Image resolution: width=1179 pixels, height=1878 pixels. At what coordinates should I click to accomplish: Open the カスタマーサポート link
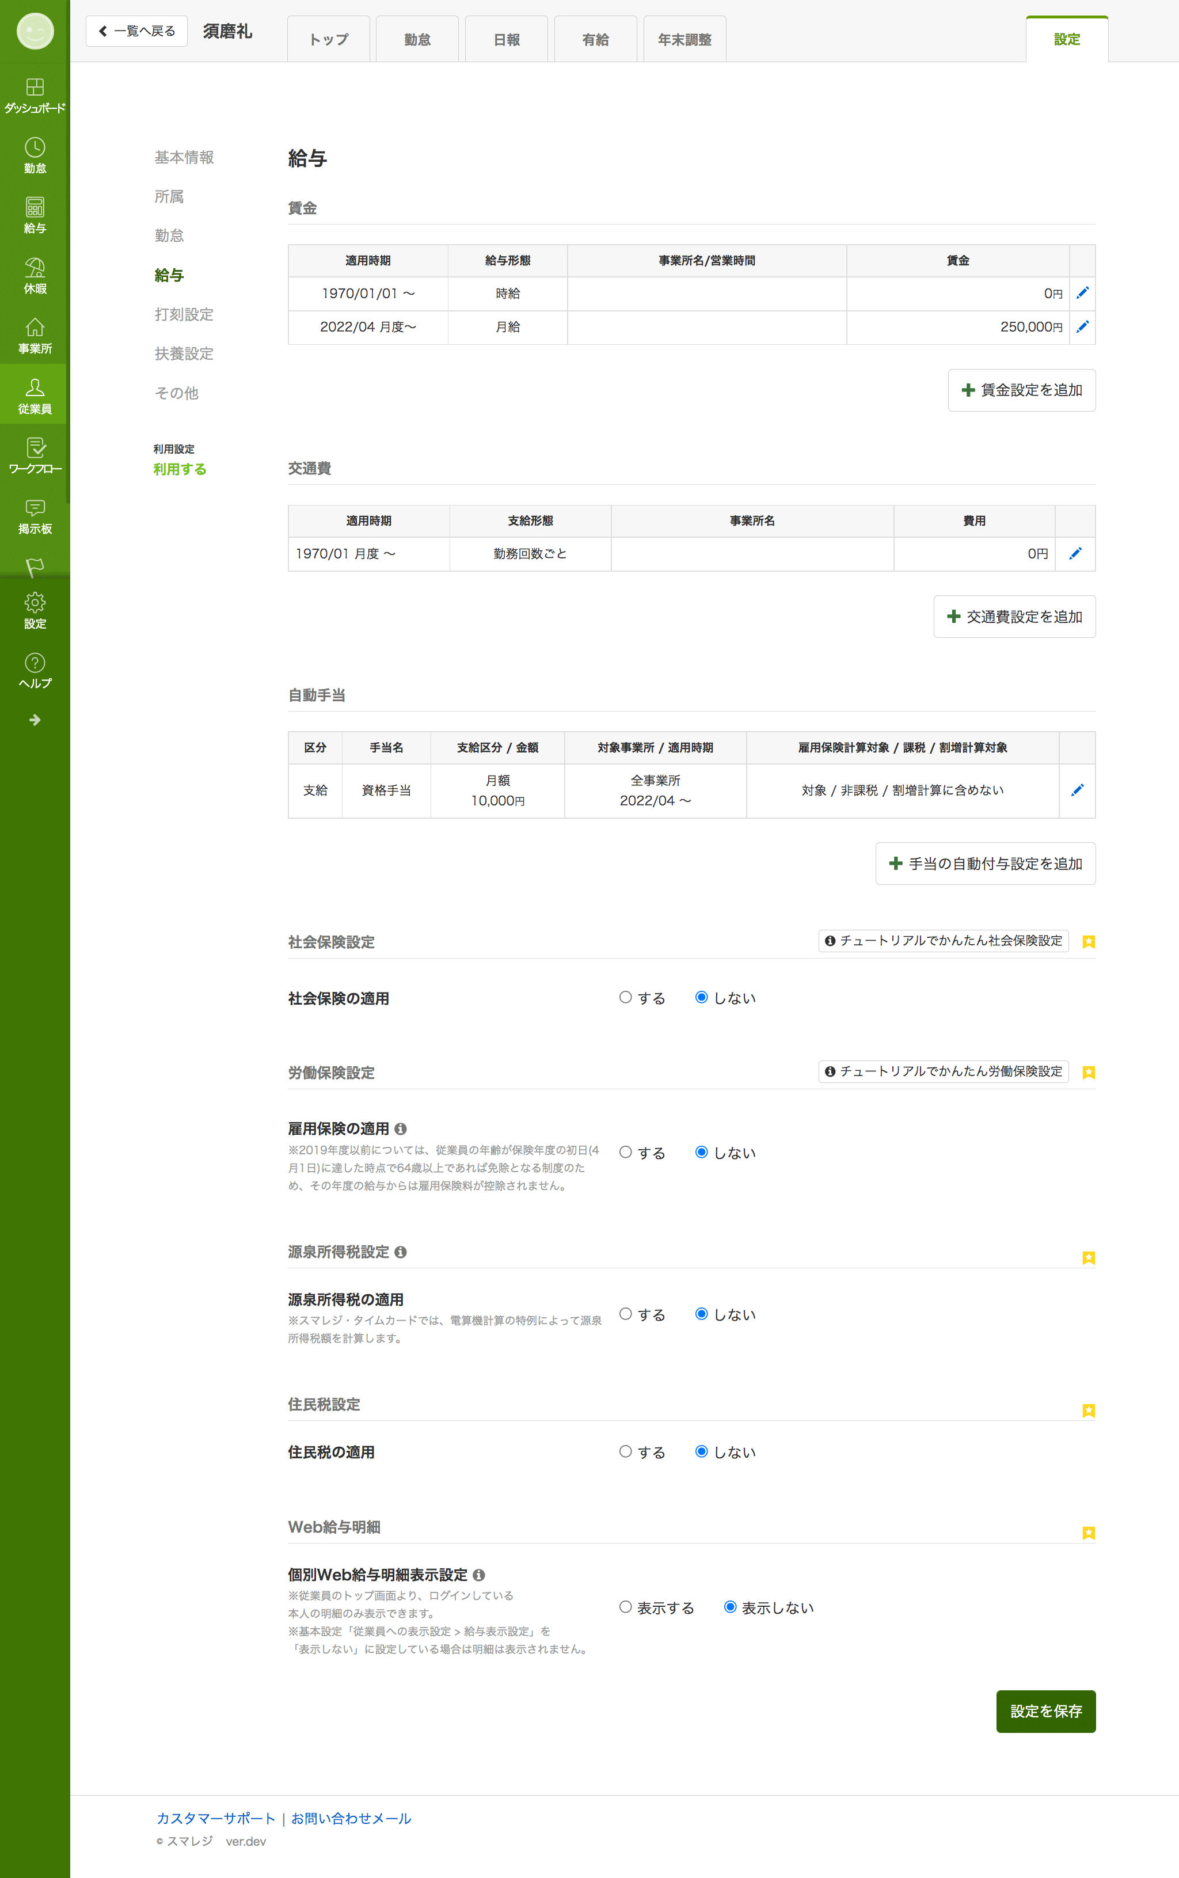pyautogui.click(x=216, y=1818)
